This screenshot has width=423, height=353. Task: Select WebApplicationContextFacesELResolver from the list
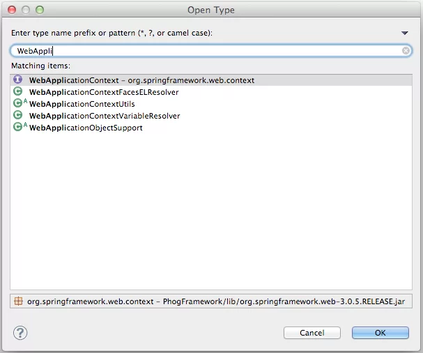[211, 92]
